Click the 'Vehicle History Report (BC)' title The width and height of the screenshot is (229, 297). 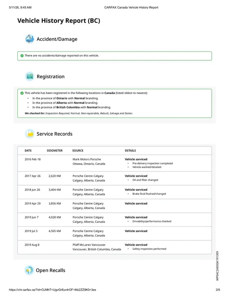(x=58, y=21)
